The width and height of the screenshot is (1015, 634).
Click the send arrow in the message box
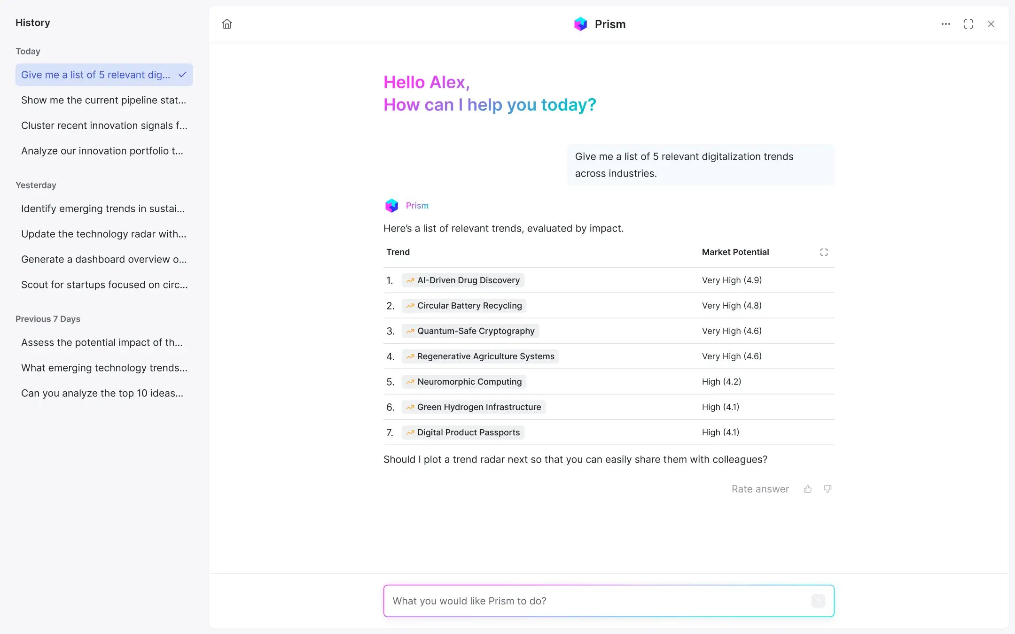tap(818, 601)
